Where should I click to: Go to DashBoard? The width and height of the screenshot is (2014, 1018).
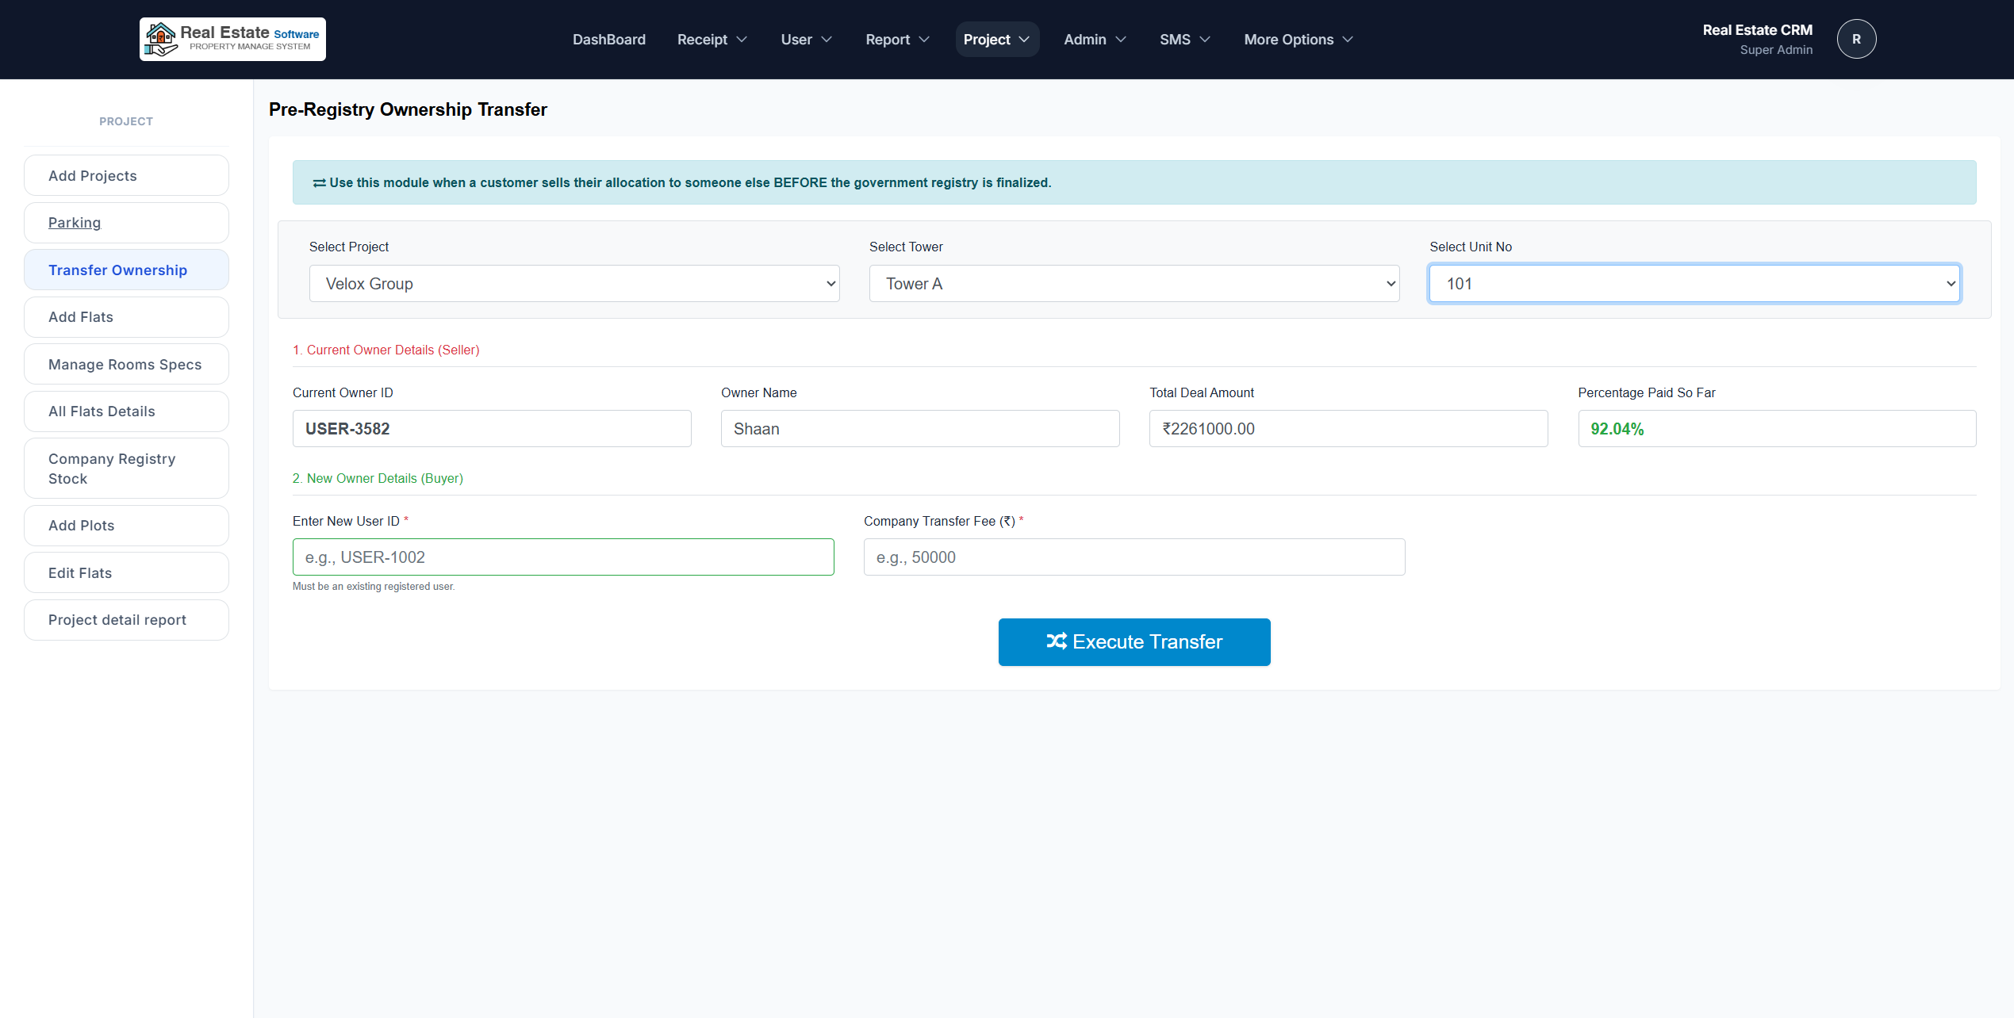[x=608, y=39]
